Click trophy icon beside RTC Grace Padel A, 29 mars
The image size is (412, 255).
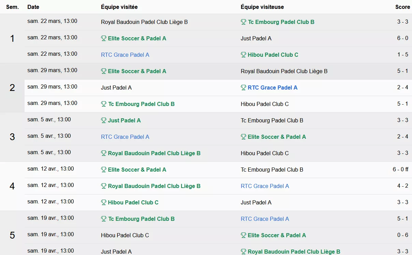click(x=243, y=88)
